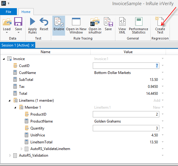
Task: Open Performance Statistics
Action: pyautogui.click(x=139, y=26)
